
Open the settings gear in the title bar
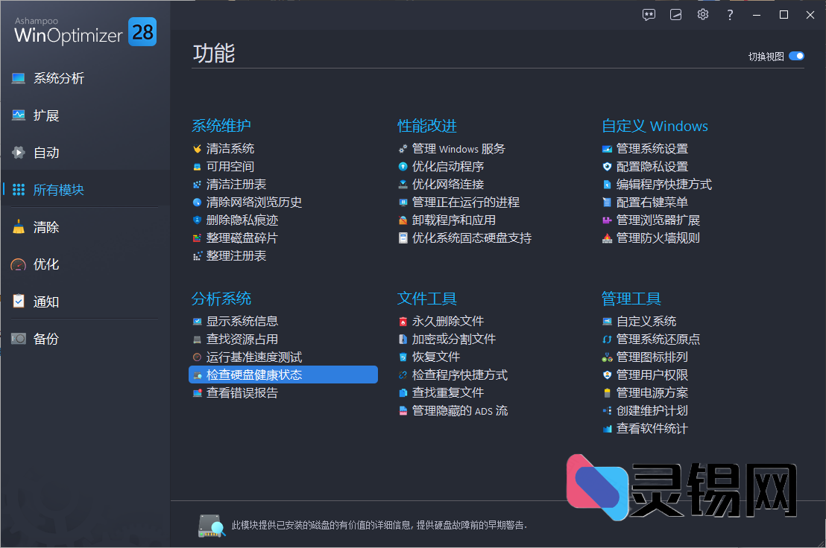pos(702,14)
